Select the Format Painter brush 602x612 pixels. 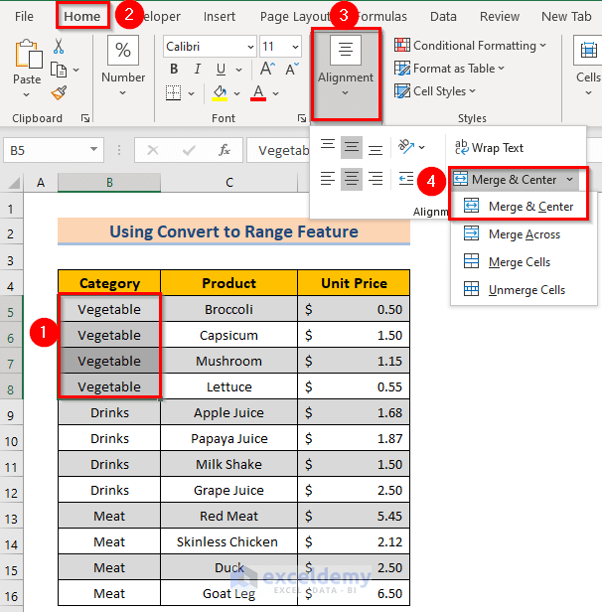coord(59,93)
